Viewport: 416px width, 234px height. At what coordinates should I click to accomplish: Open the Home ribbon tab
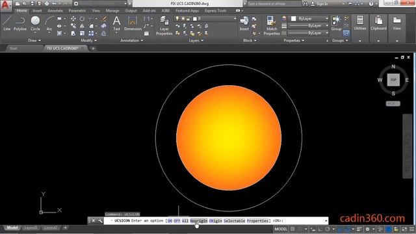click(x=21, y=10)
